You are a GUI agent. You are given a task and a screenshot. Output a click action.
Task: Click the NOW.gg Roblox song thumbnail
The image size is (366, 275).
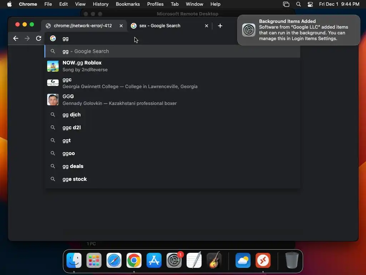click(53, 66)
